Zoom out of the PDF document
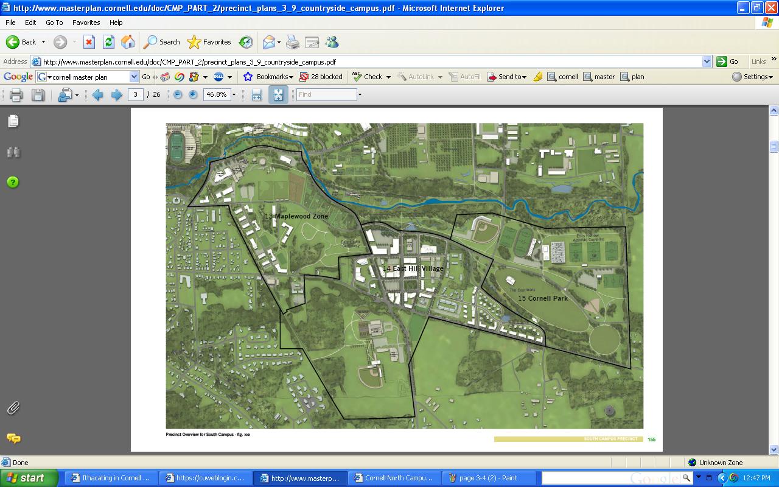Viewport: 779px width, 487px height. click(178, 95)
